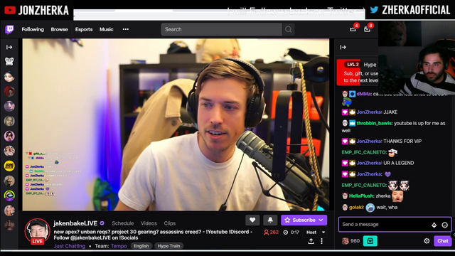Open the yellow circular avatar channel in sidebar
This screenshot has width=455, height=256.
click(x=9, y=166)
